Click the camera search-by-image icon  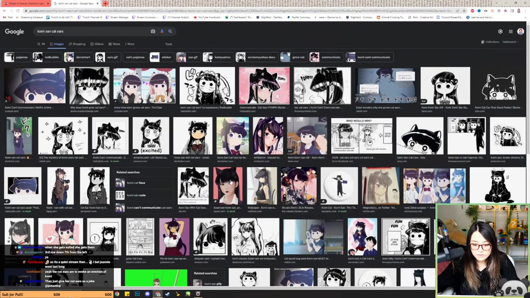[x=153, y=31]
